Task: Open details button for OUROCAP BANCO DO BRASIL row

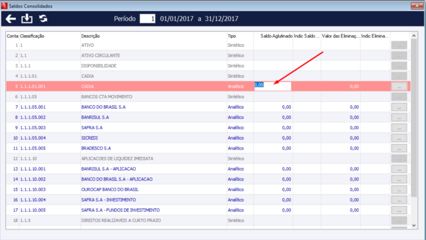Action: tap(399, 190)
